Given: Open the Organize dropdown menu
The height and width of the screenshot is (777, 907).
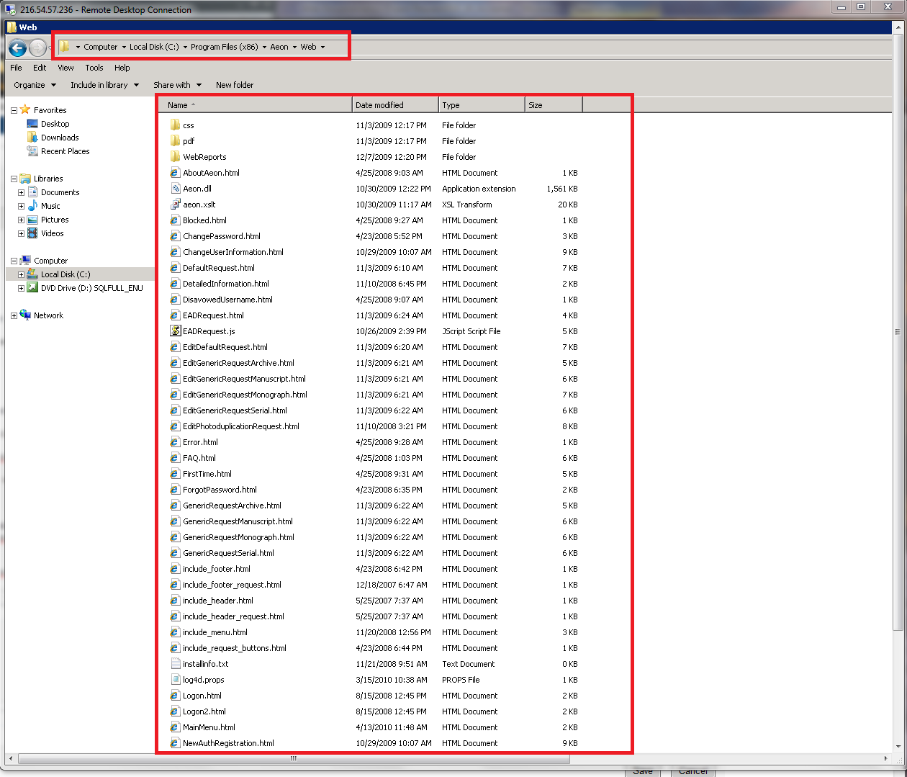Looking at the screenshot, I should point(35,85).
